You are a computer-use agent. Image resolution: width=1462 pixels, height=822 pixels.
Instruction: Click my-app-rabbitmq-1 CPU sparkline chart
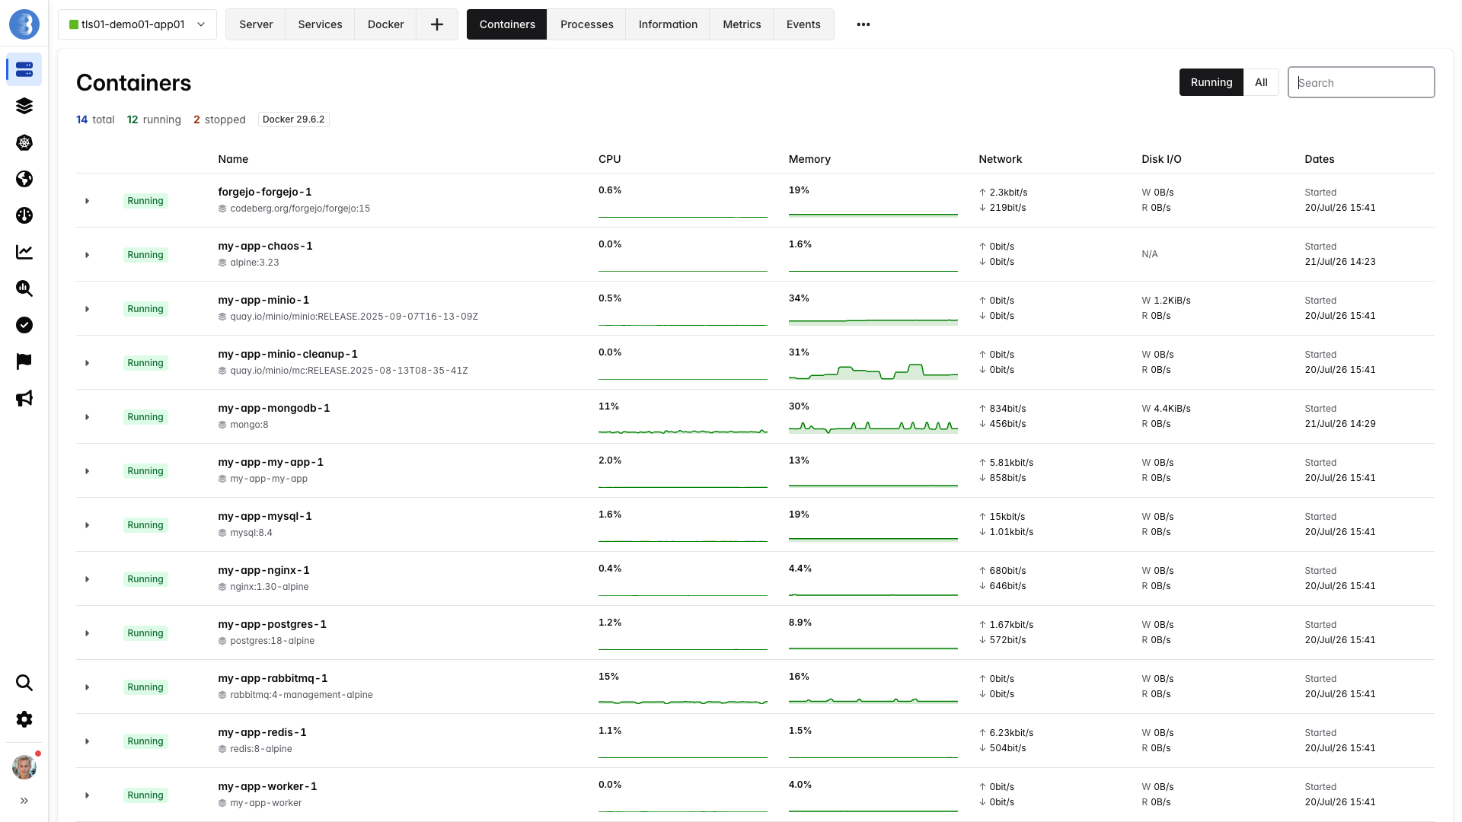click(682, 701)
